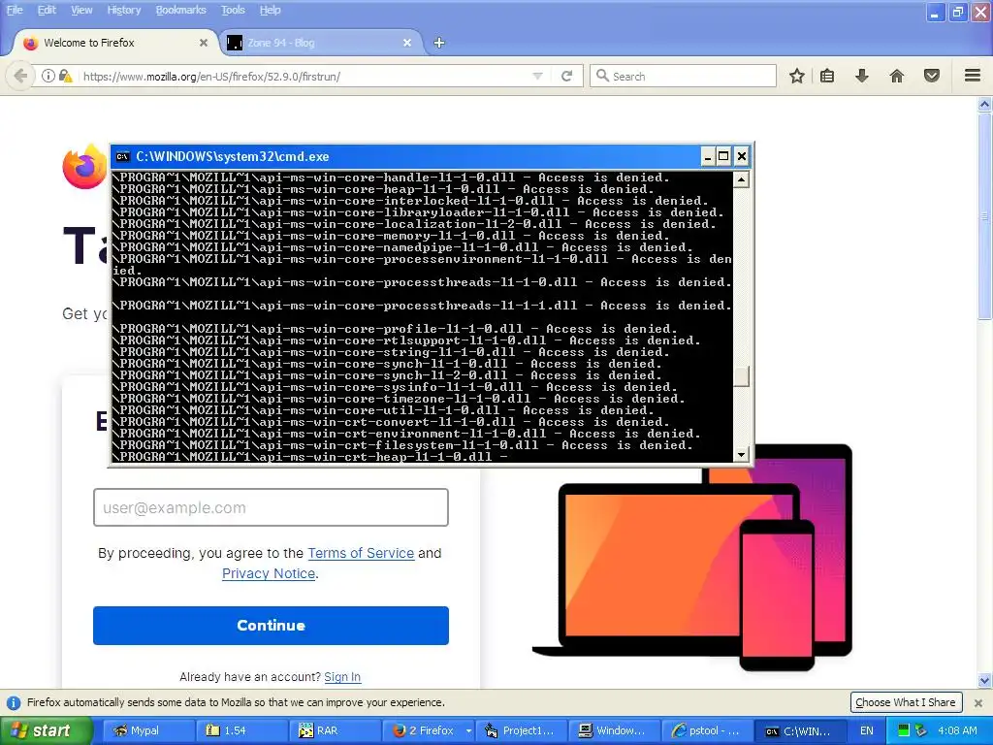
Task: Select the Welcome to Firefox tab
Action: tap(116, 43)
